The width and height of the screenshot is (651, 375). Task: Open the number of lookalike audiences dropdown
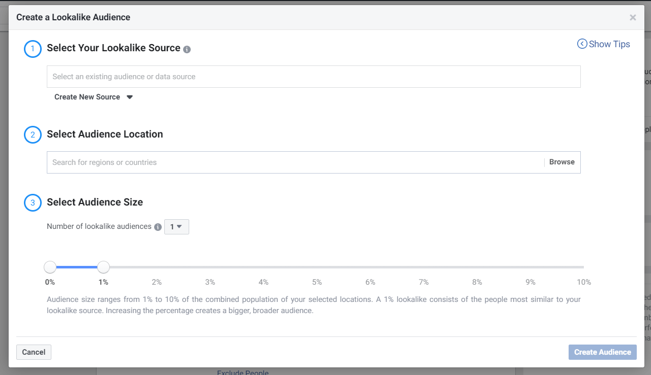coord(176,227)
